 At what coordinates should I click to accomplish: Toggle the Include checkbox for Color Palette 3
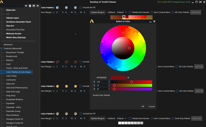coord(81,86)
